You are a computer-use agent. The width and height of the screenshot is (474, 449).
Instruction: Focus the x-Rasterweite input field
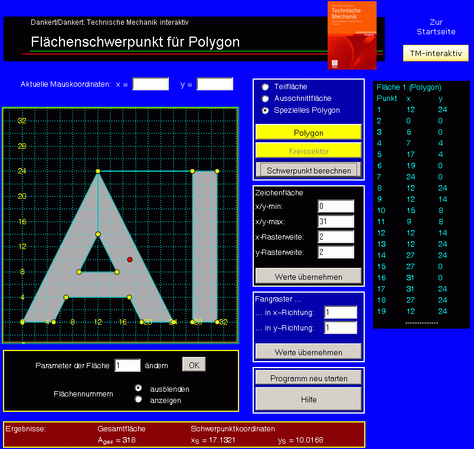(x=335, y=237)
